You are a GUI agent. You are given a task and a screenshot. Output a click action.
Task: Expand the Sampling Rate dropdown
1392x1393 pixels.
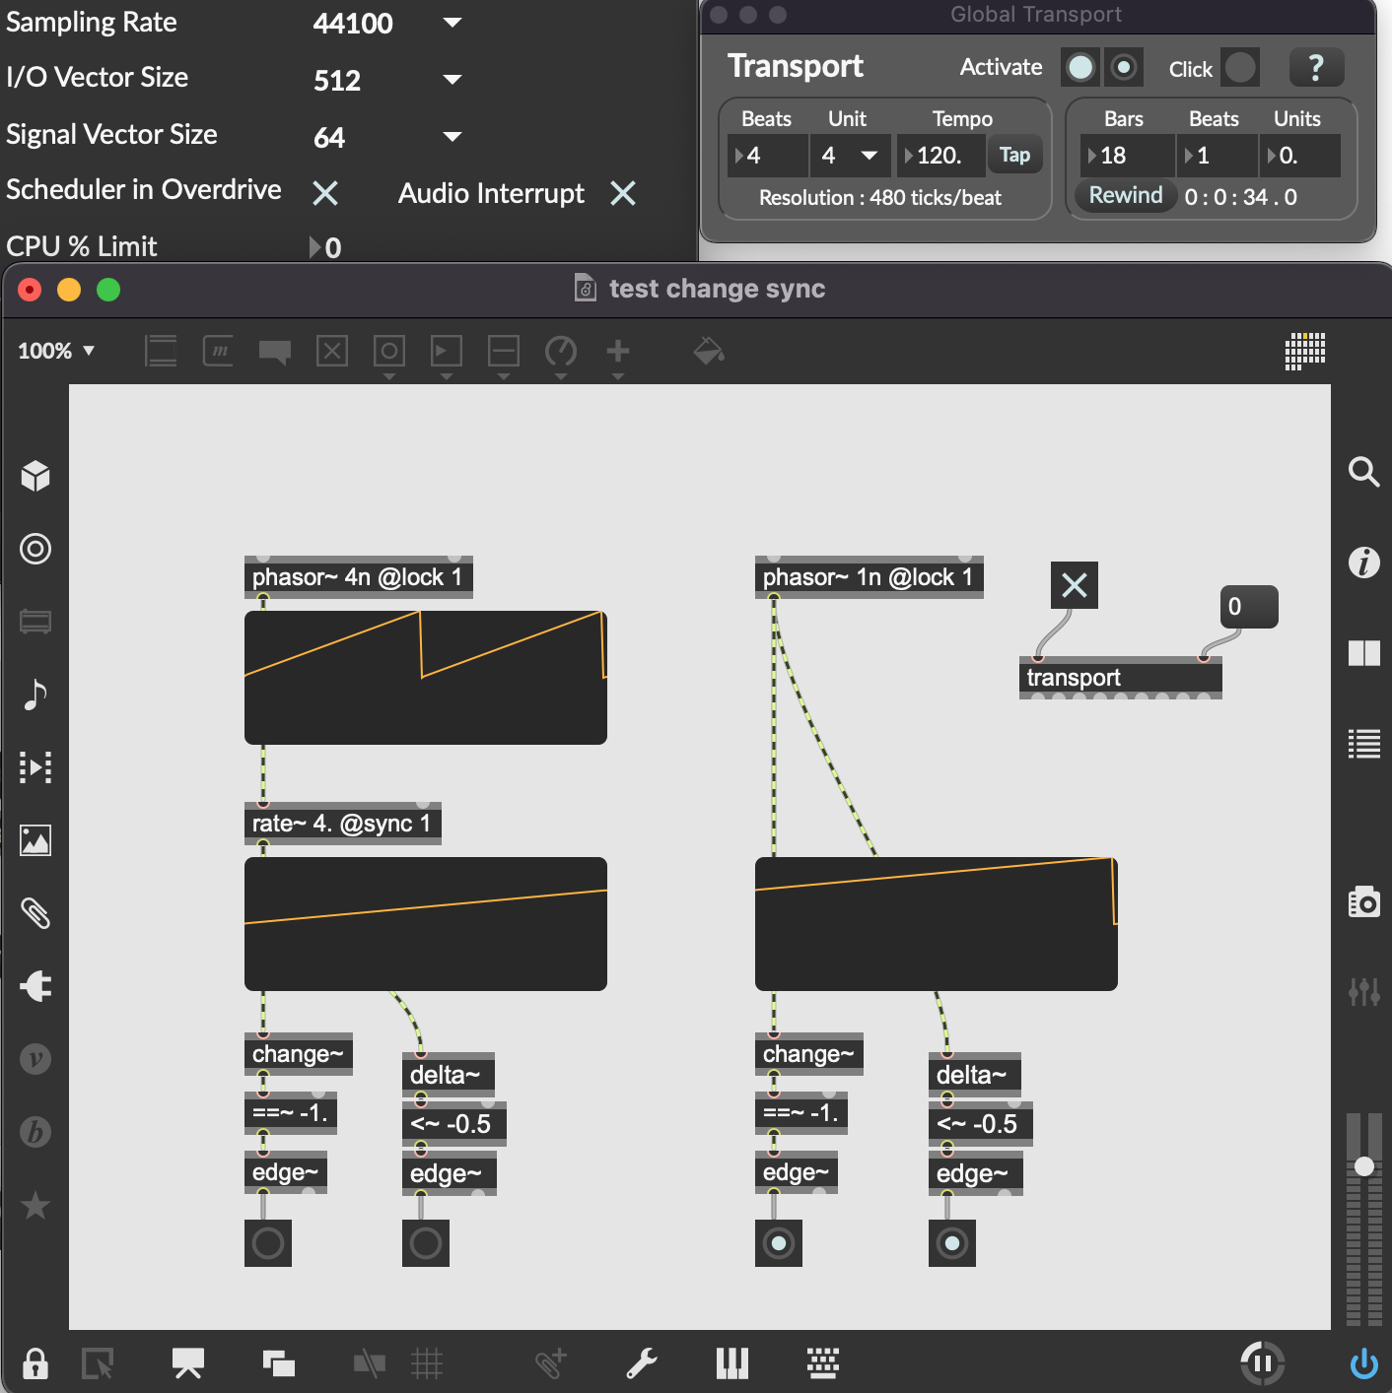click(x=452, y=23)
